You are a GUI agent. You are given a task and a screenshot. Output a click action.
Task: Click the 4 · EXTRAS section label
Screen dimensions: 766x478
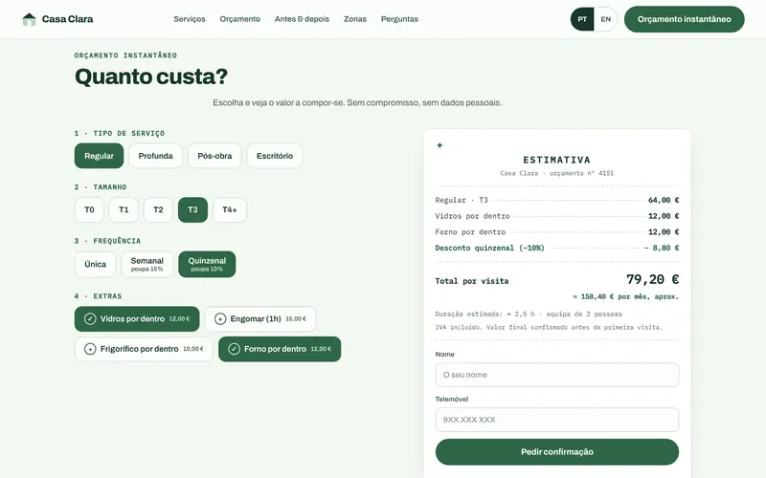pos(99,296)
